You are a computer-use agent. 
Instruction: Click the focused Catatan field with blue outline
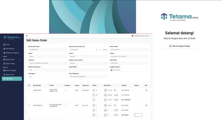(x=138, y=115)
